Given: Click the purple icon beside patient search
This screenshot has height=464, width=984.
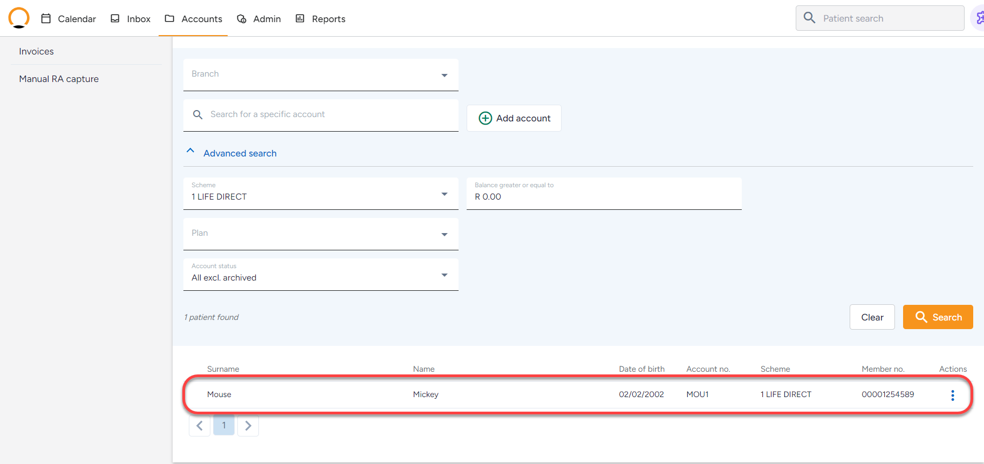Looking at the screenshot, I should point(979,18).
